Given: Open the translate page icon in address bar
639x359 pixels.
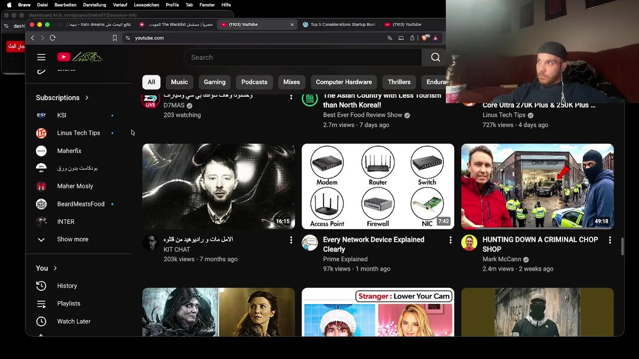Looking at the screenshot, I should [389, 38].
